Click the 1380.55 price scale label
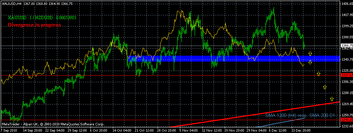Image resolution: width=353 pixels, height=133 pixels. coord(347,37)
